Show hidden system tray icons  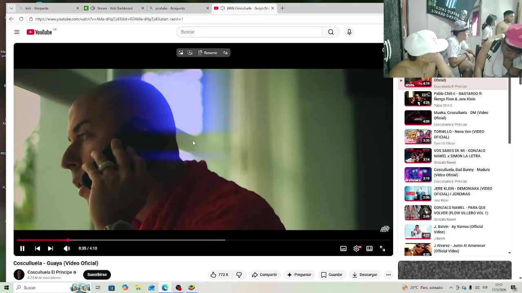point(451,288)
